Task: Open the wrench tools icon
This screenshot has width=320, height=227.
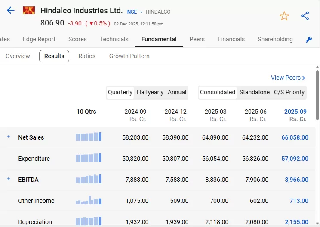Action: click(308, 40)
